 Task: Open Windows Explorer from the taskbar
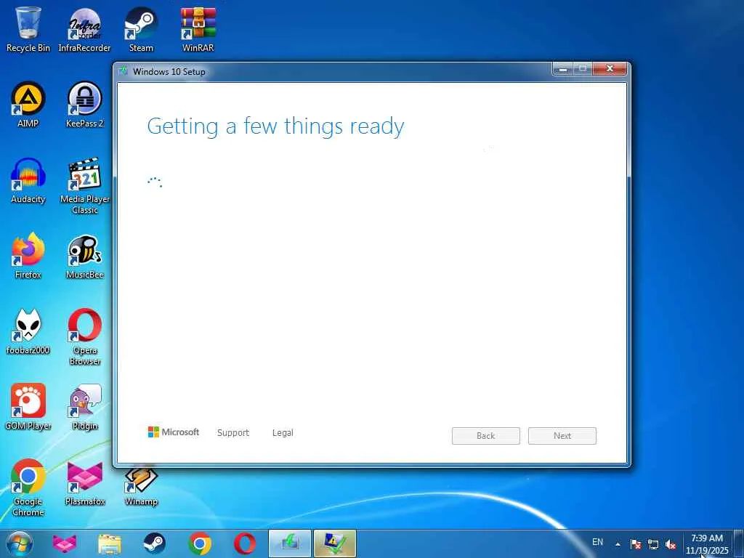pyautogui.click(x=110, y=543)
